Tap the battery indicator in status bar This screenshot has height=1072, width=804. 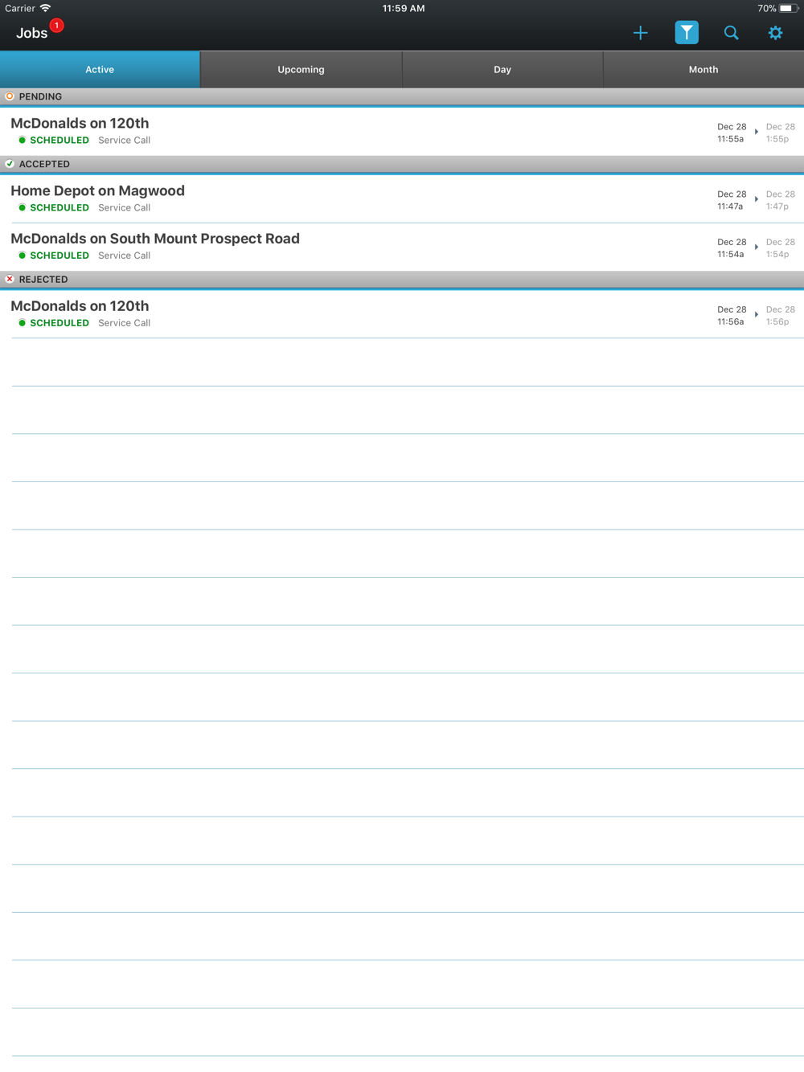click(788, 9)
